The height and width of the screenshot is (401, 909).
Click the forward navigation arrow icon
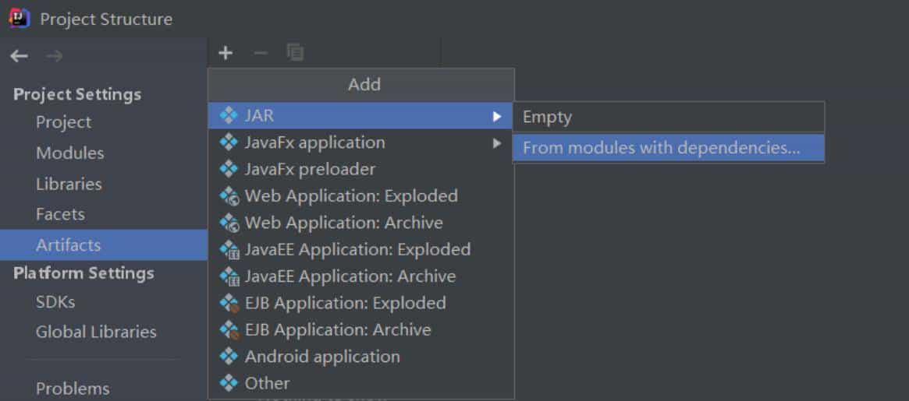[x=54, y=56]
